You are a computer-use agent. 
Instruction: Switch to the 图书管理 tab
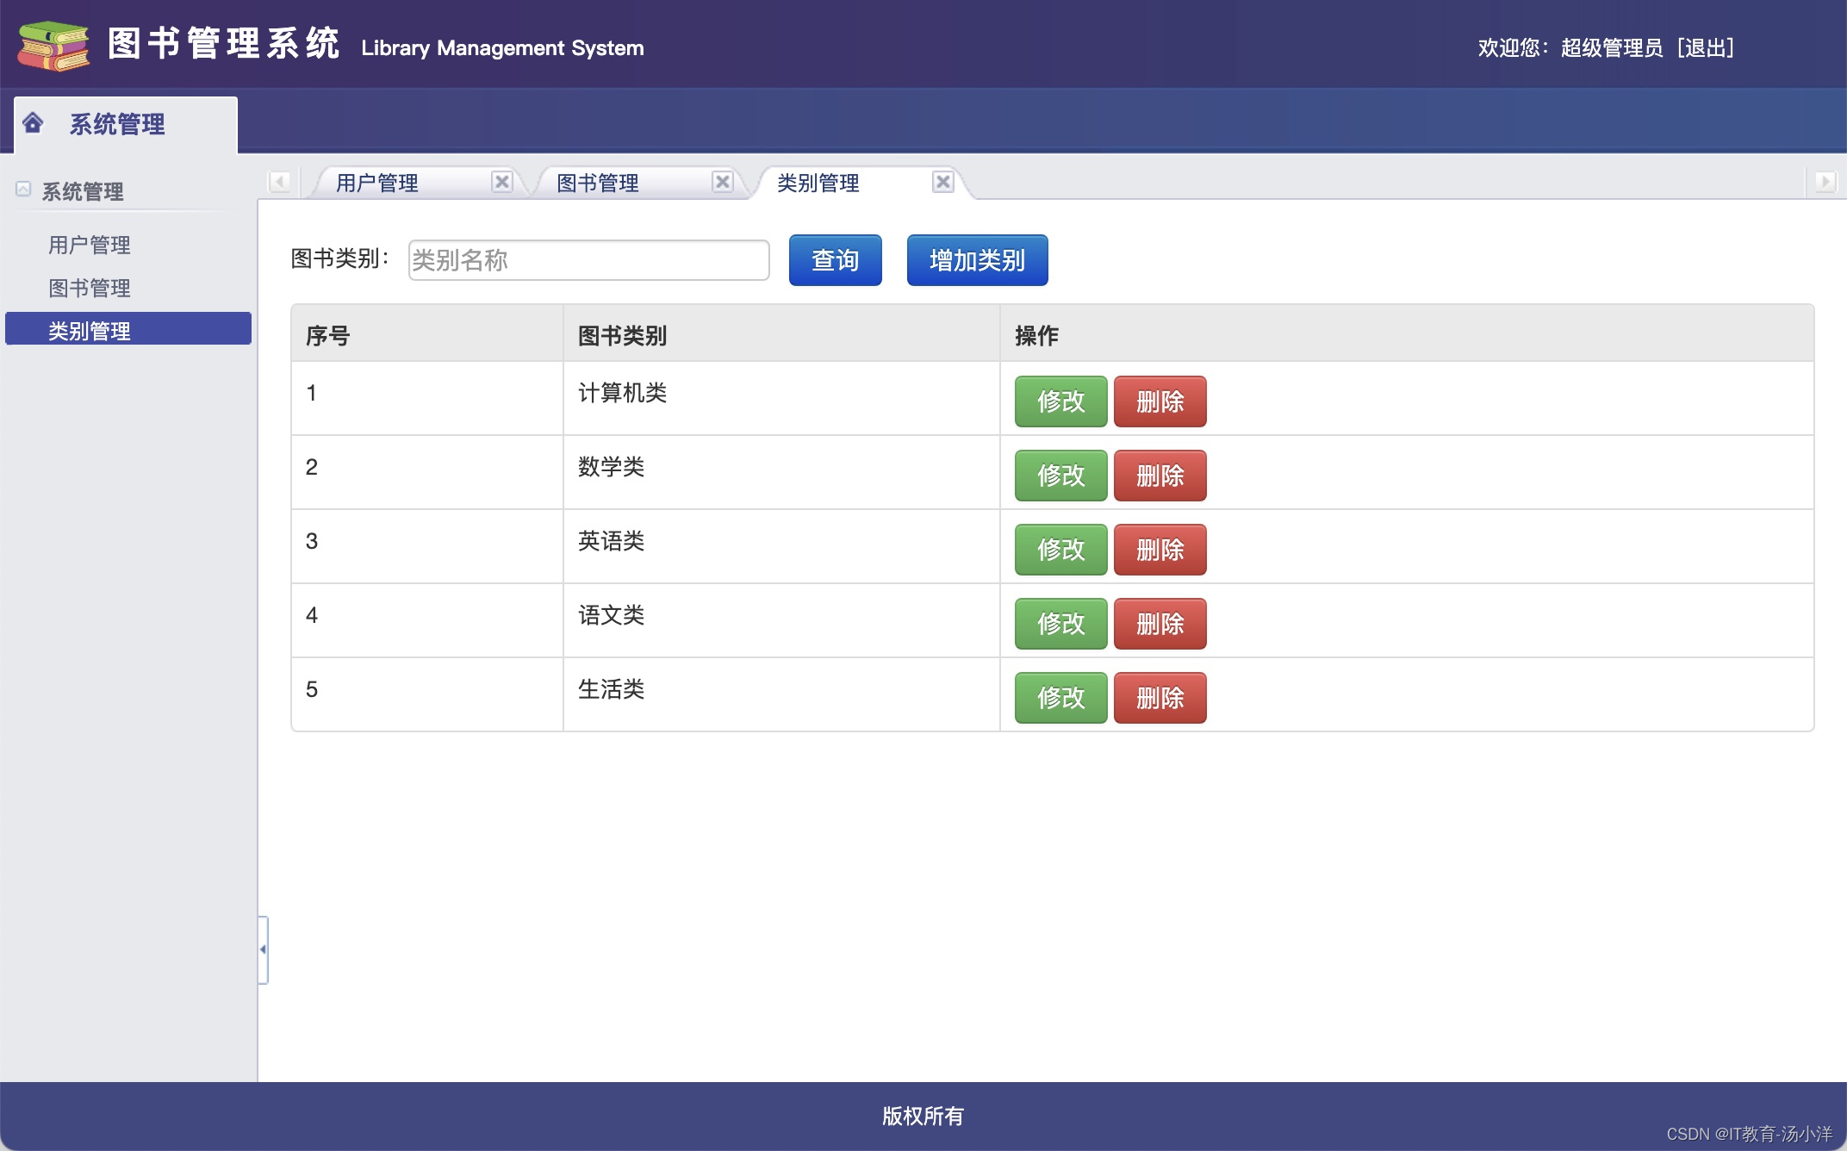coord(598,183)
